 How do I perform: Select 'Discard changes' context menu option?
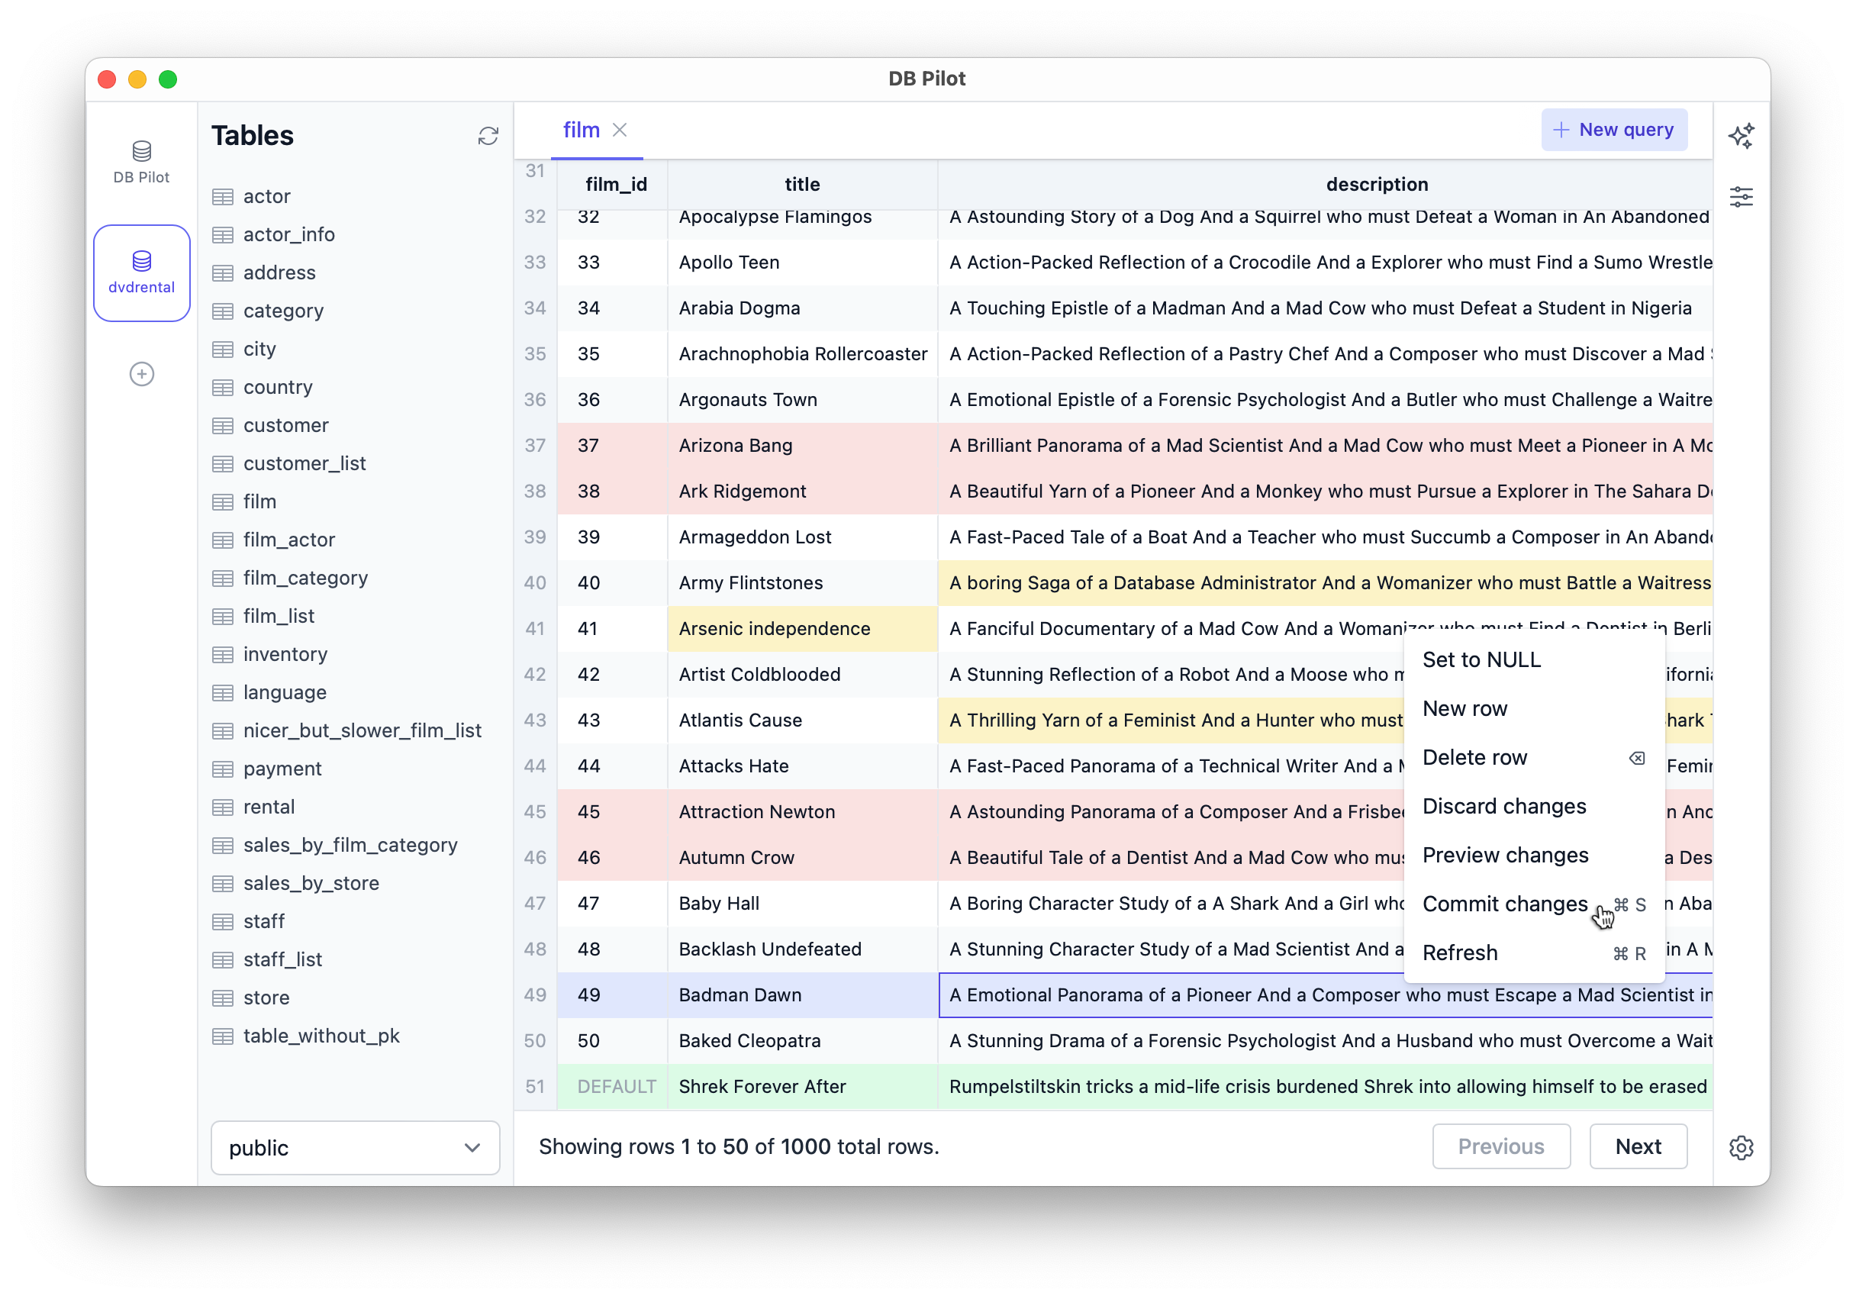pyautogui.click(x=1505, y=805)
